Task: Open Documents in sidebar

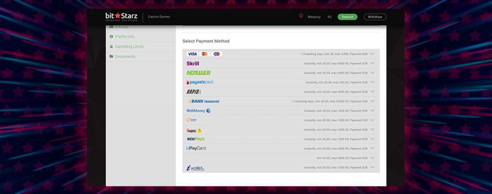Action: (125, 57)
